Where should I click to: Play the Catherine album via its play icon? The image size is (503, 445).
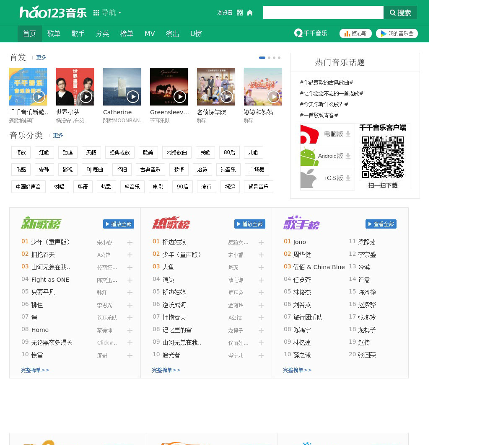pyautogui.click(x=132, y=97)
